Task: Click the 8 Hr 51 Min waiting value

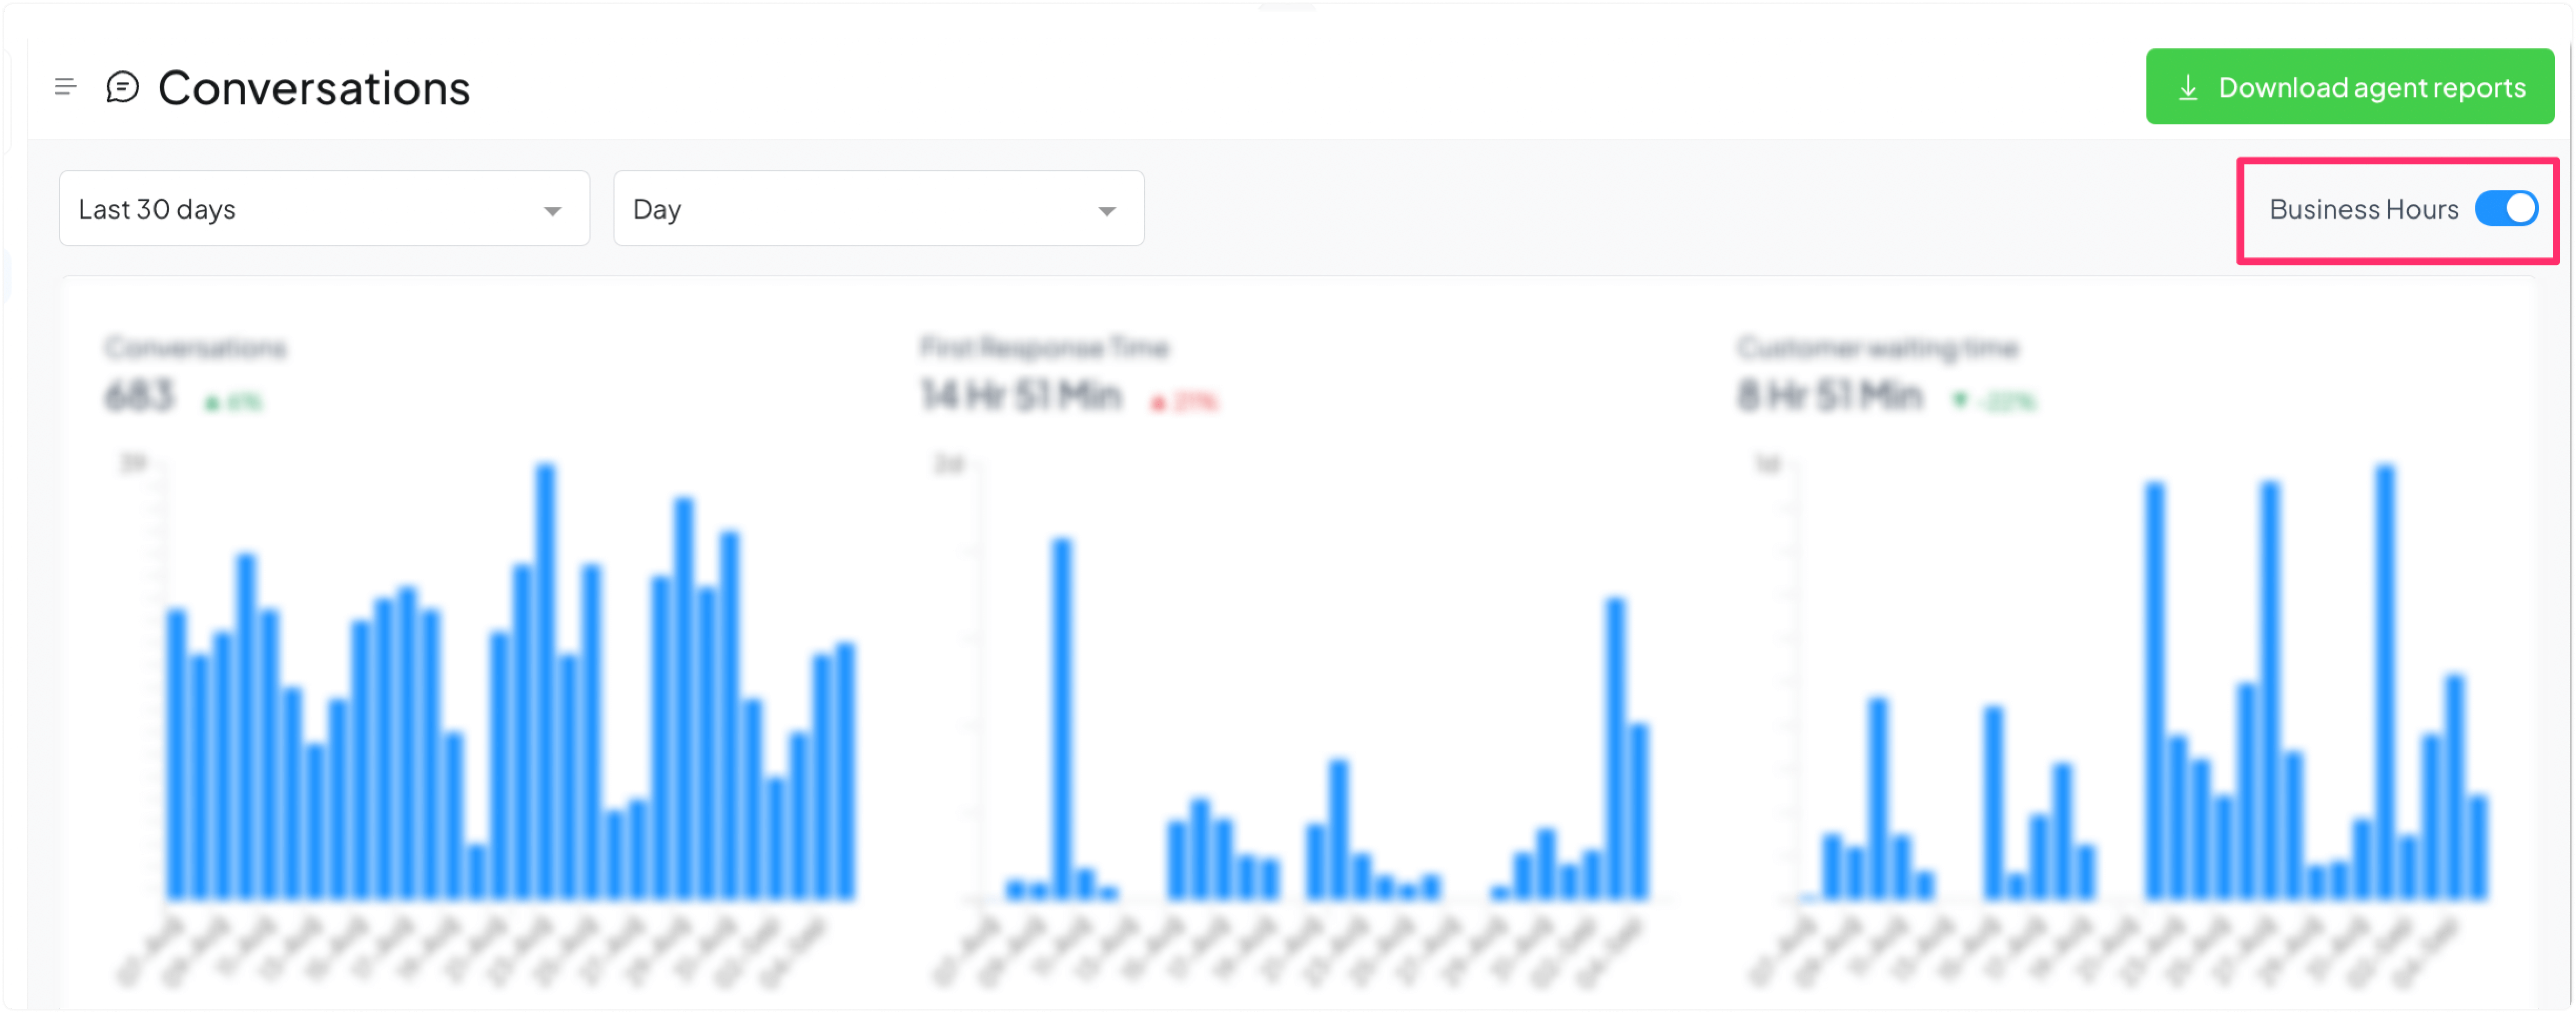Action: [1829, 395]
